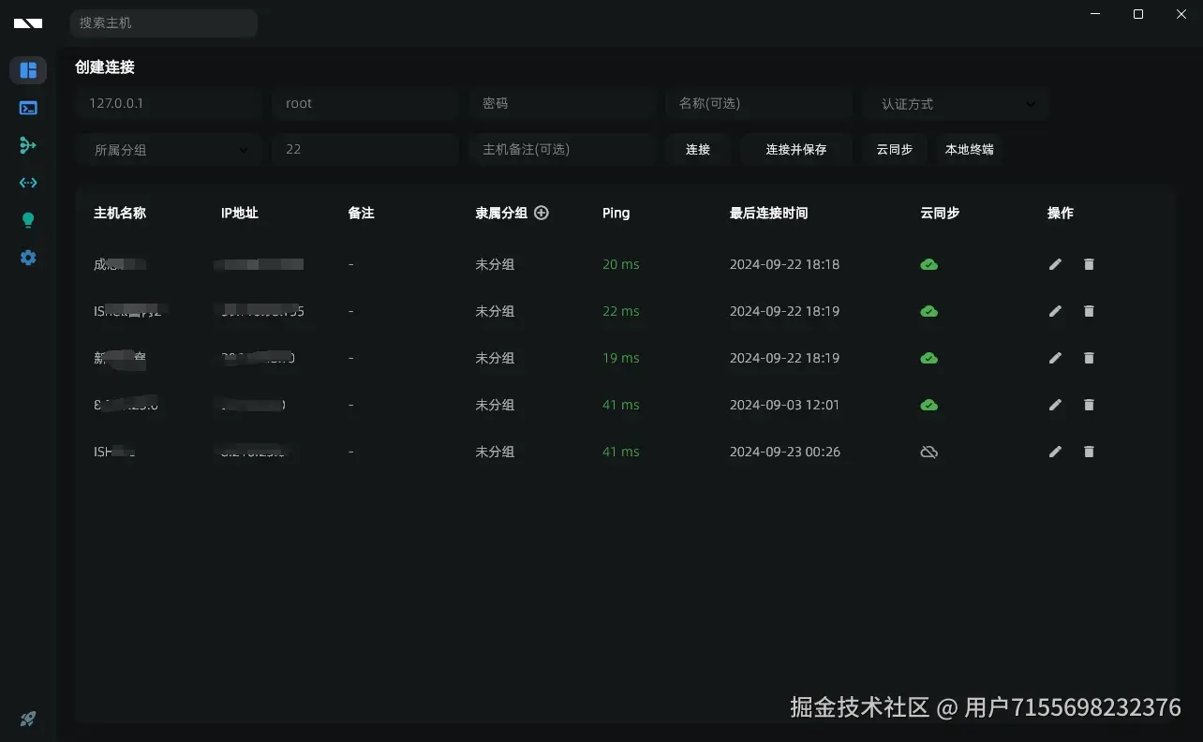
Task: Add a group via plus icon beside 隶属分组
Action: point(542,213)
